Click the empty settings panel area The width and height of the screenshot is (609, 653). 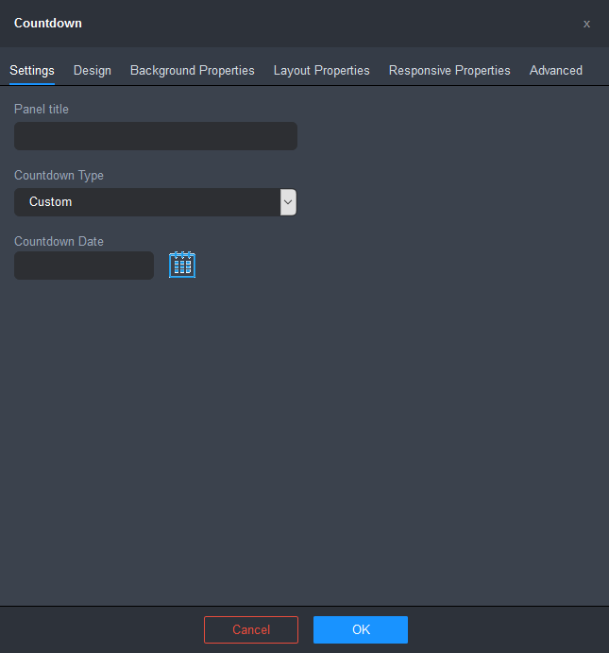click(x=302, y=435)
